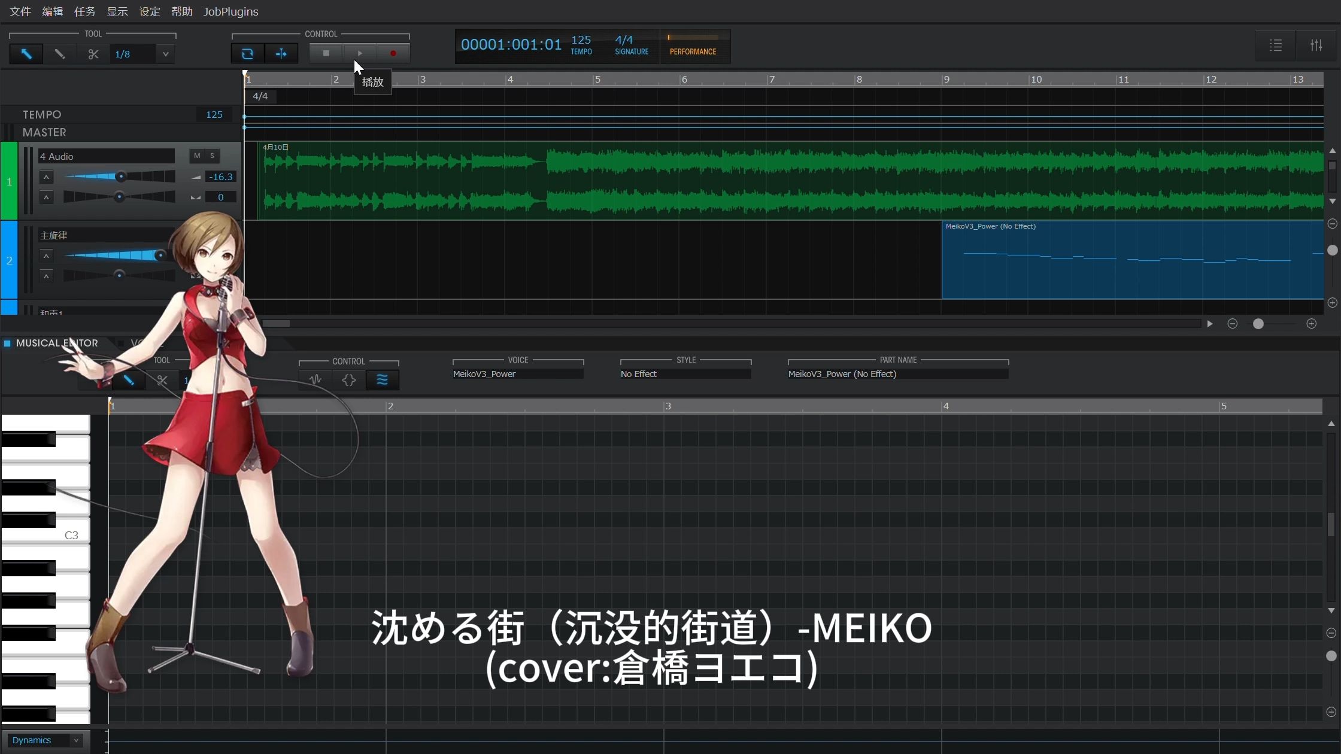The width and height of the screenshot is (1341, 754).
Task: Toggle loop playback button
Action: 247,54
